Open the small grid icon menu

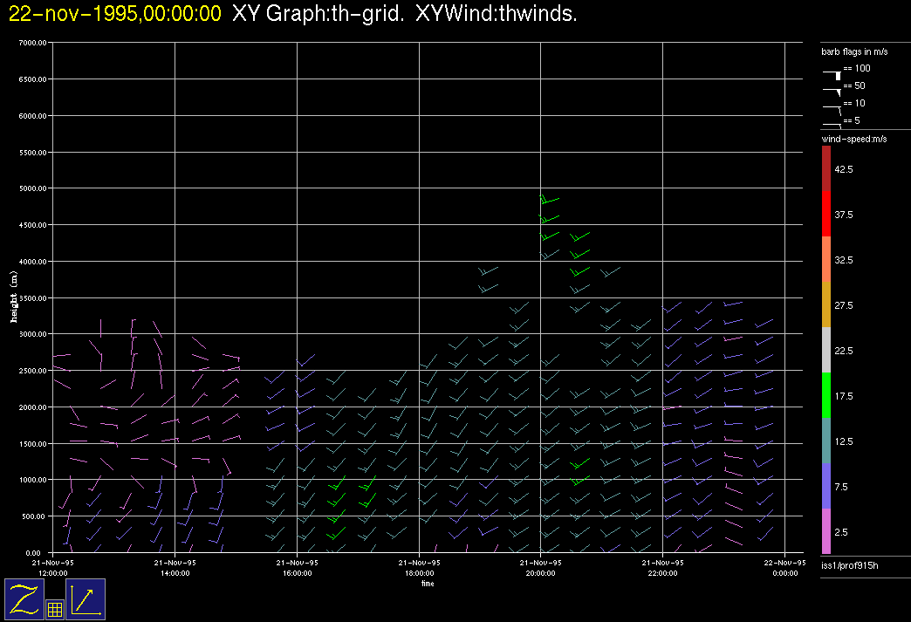54,610
